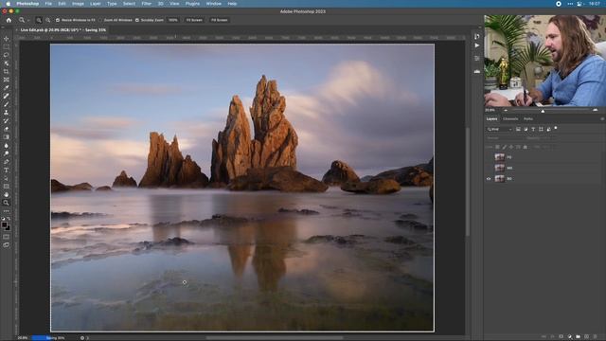The width and height of the screenshot is (606, 341).
Task: Select the Spot Healing Brush tool
Action: click(x=7, y=96)
